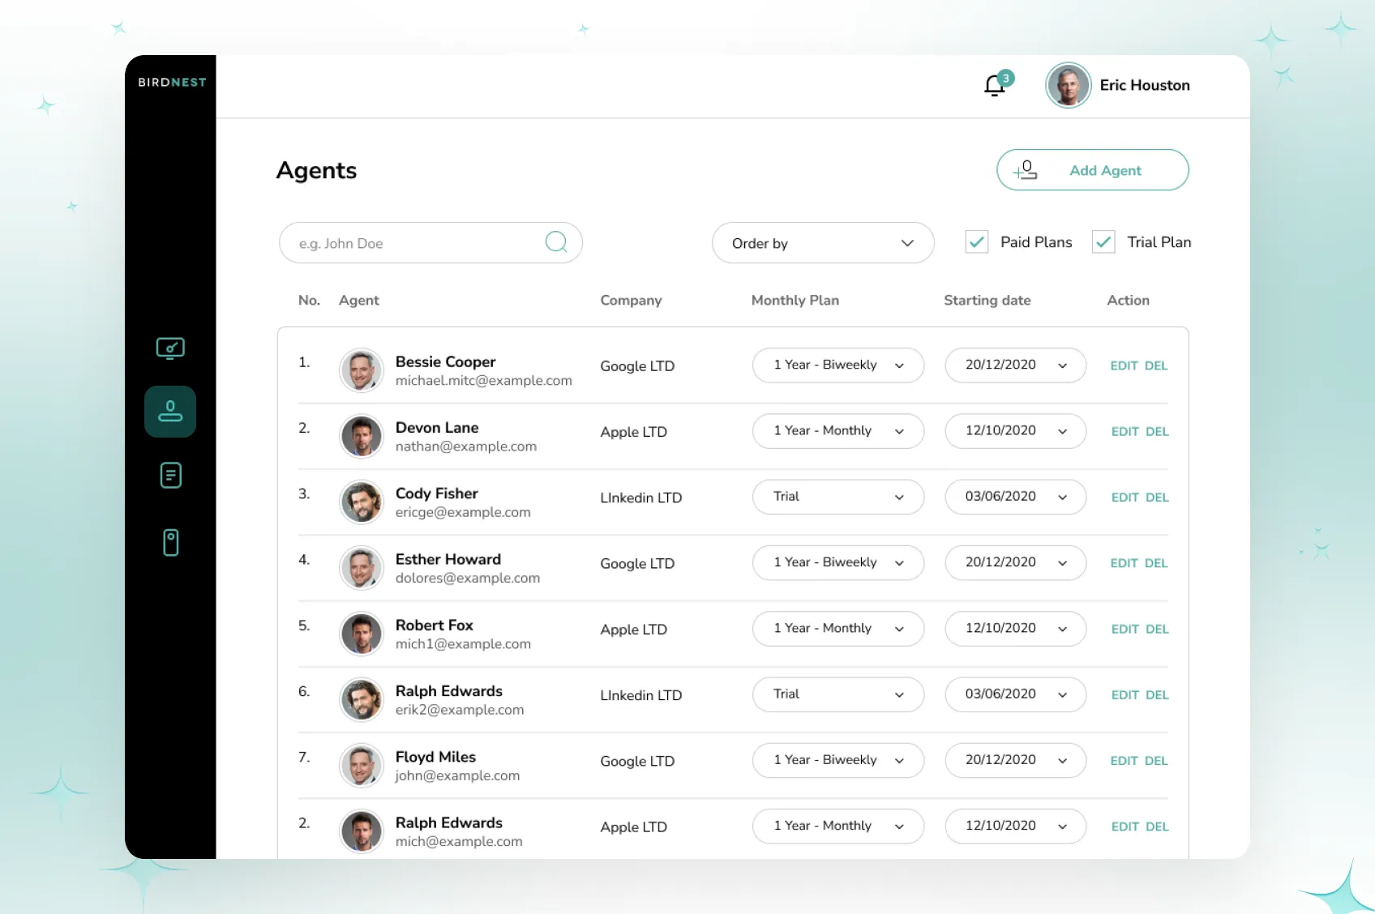This screenshot has width=1375, height=914.
Task: Toggle the Trial Plan checkbox
Action: 1103,242
